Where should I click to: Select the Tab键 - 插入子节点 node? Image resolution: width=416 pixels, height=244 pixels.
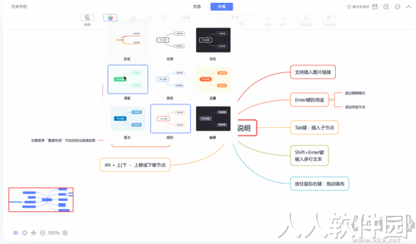[x=315, y=128]
